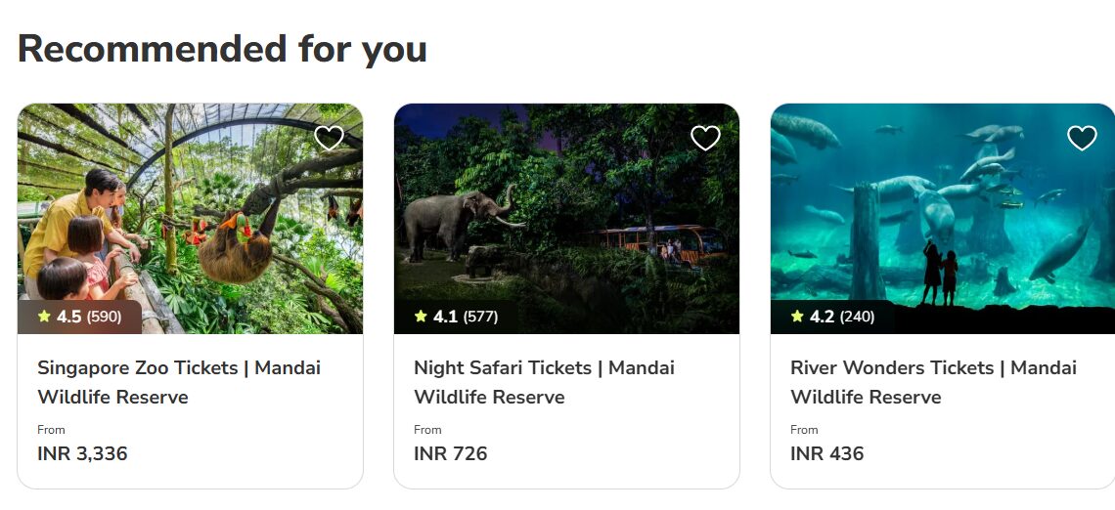Click the INR 436 price
This screenshot has width=1115, height=510.
[x=826, y=453]
